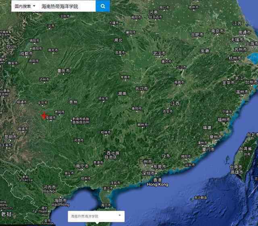Click the 厦门市 map label
The image size is (258, 226).
tap(208, 149)
